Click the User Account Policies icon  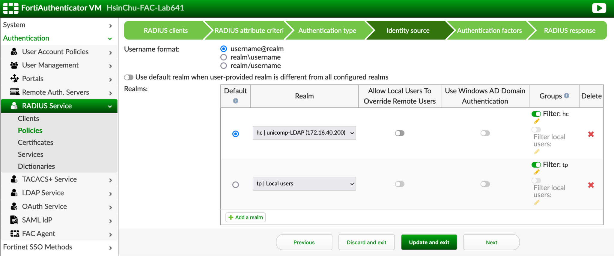point(14,52)
